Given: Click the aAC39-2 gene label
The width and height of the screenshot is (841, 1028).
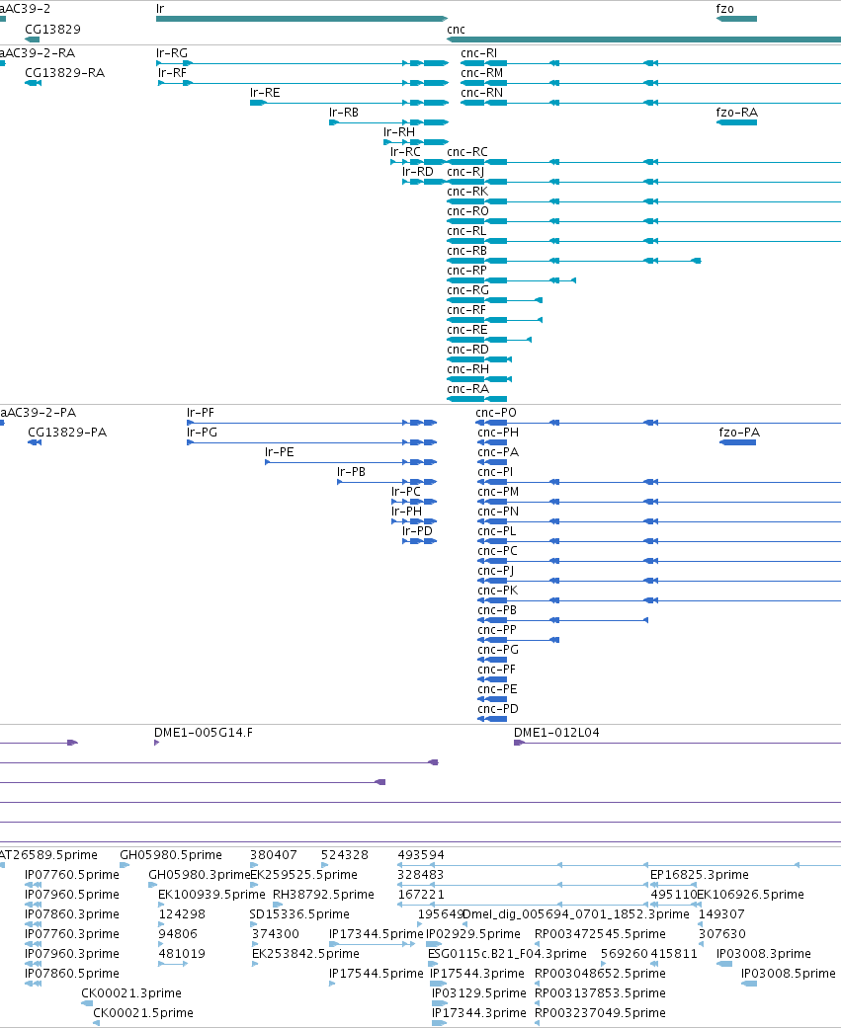Looking at the screenshot, I should (x=25, y=9).
